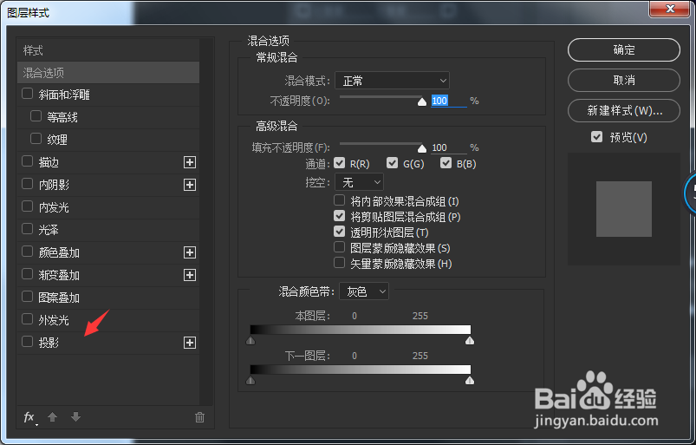Click 本图层 white point slider handle

pos(470,341)
